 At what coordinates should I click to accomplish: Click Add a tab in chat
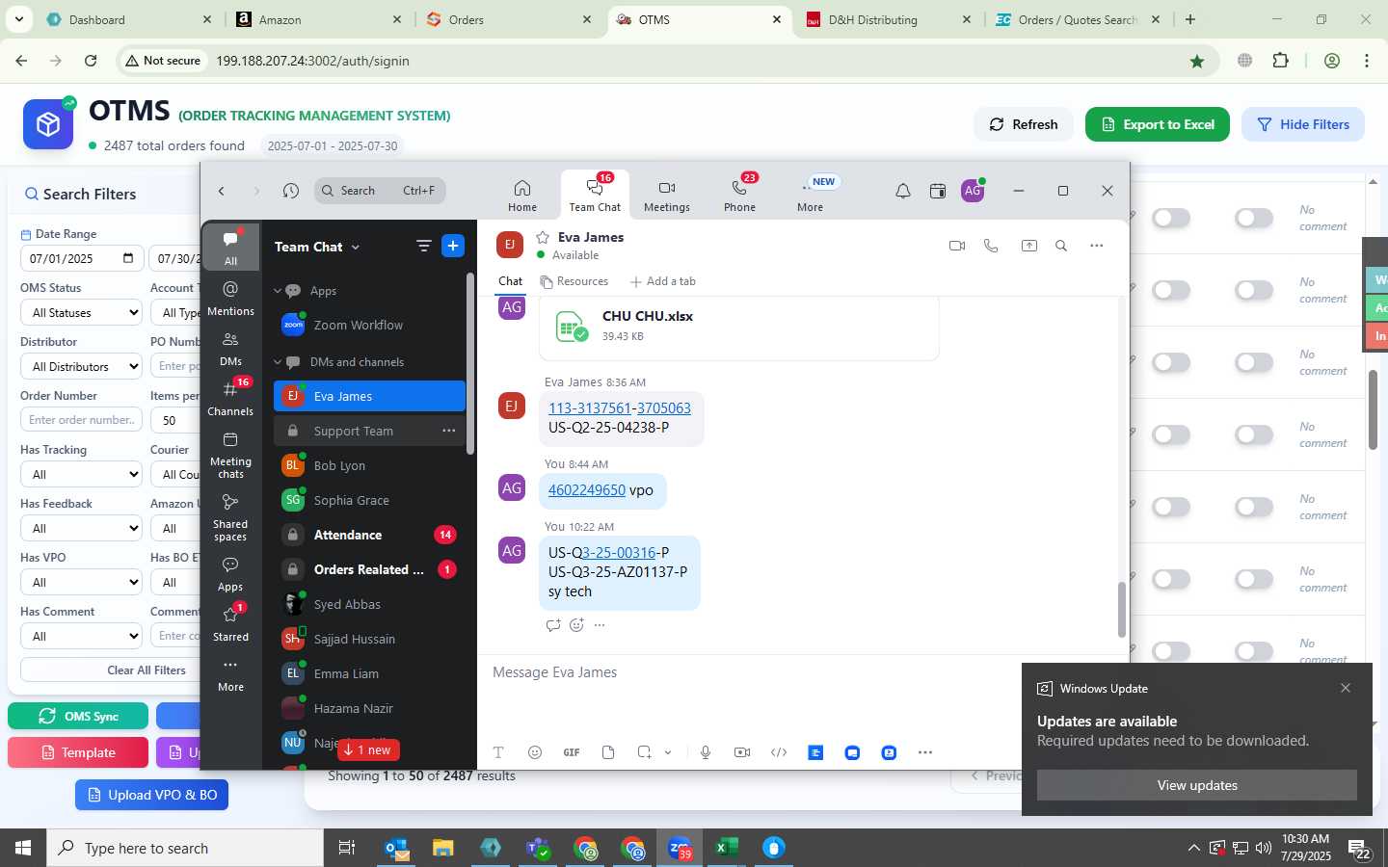coord(663,281)
